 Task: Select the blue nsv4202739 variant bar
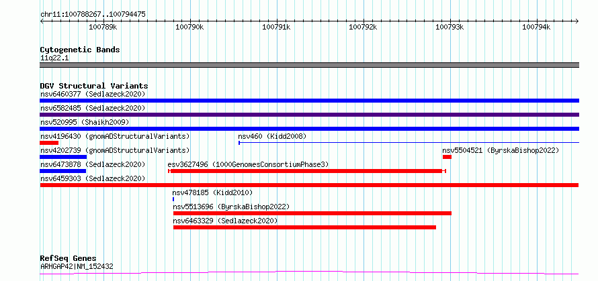point(63,157)
